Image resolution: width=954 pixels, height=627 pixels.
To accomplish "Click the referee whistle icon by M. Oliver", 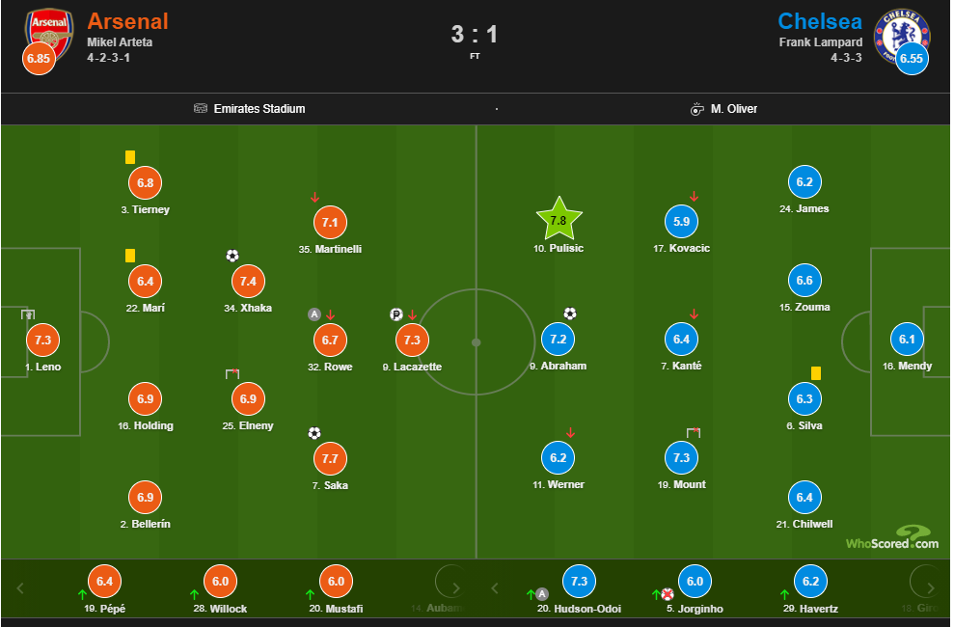I will point(696,109).
